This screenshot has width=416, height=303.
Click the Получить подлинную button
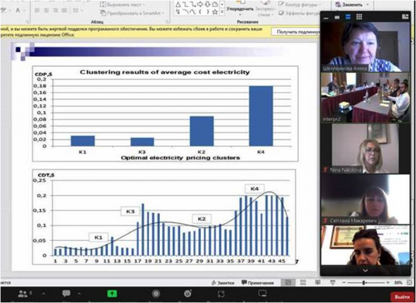click(x=296, y=32)
